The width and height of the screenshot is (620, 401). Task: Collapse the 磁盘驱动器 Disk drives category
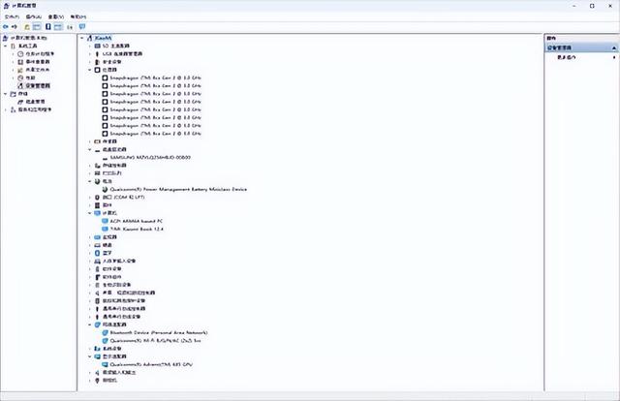(x=90, y=149)
